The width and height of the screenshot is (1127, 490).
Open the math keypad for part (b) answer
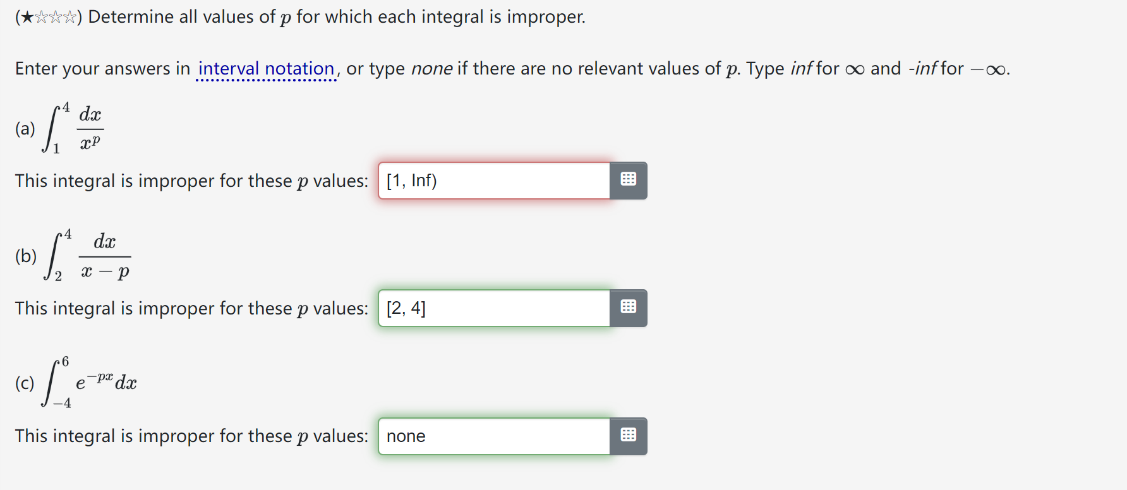coord(629,308)
